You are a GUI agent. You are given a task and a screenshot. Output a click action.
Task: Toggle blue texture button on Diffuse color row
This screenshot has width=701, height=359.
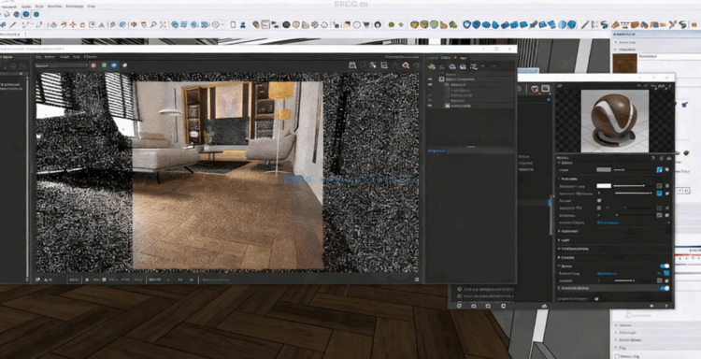[660, 170]
